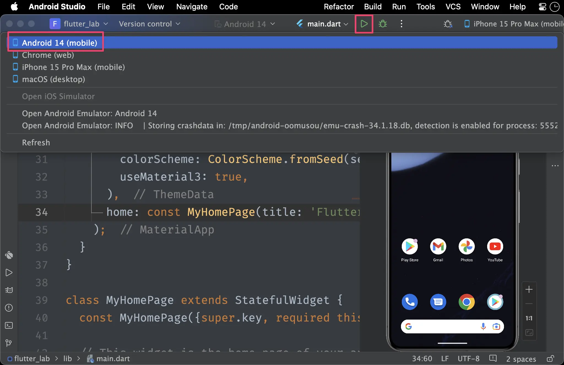Select iPhone 15 Pro Max (mobile) entry
The height and width of the screenshot is (365, 564).
[x=282, y=67]
